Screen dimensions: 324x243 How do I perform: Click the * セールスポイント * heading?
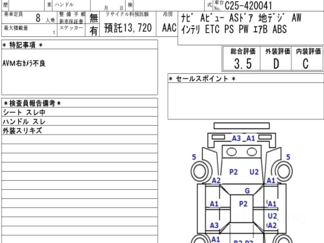click(202, 79)
